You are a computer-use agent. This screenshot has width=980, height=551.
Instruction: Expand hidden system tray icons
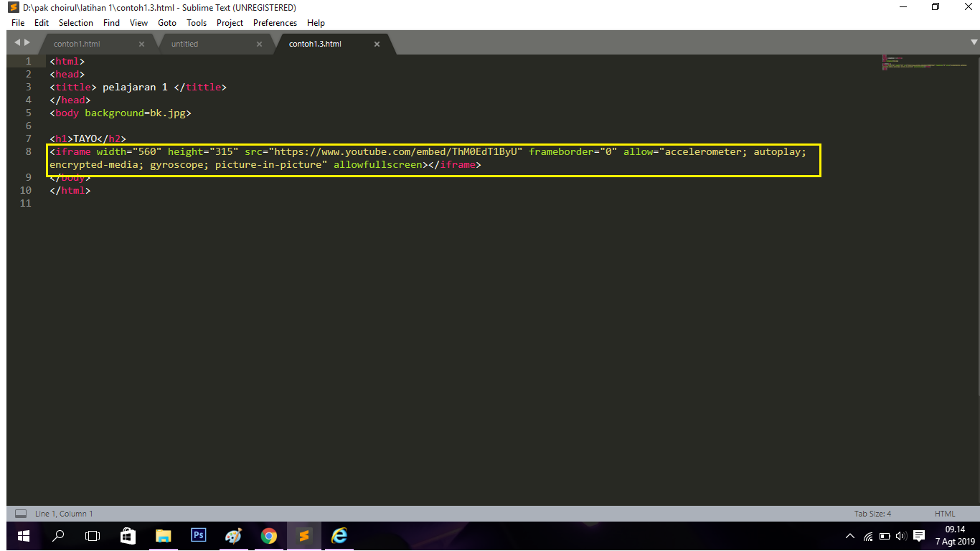pos(850,536)
